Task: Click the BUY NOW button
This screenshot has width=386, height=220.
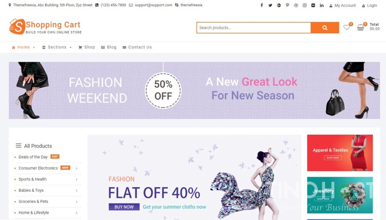Action: pyautogui.click(x=124, y=207)
